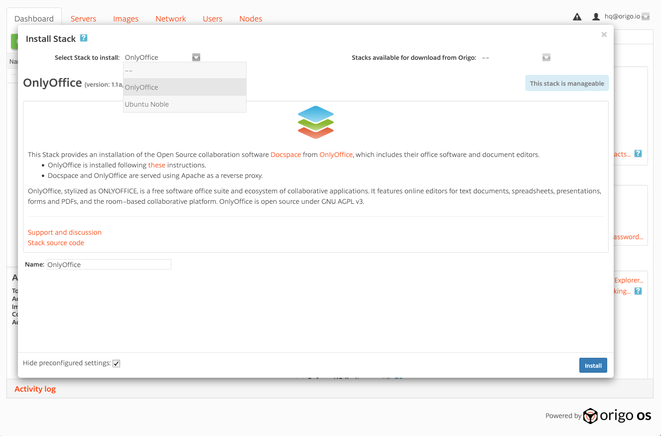Select OnlyOffice option in the dropdown list
Image resolution: width=661 pixels, height=436 pixels.
pyautogui.click(x=141, y=87)
